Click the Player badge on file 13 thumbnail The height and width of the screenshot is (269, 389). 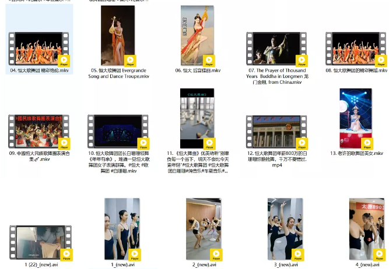click(367, 144)
